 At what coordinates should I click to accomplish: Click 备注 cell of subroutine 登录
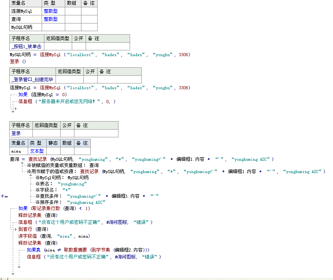[x=96, y=133]
